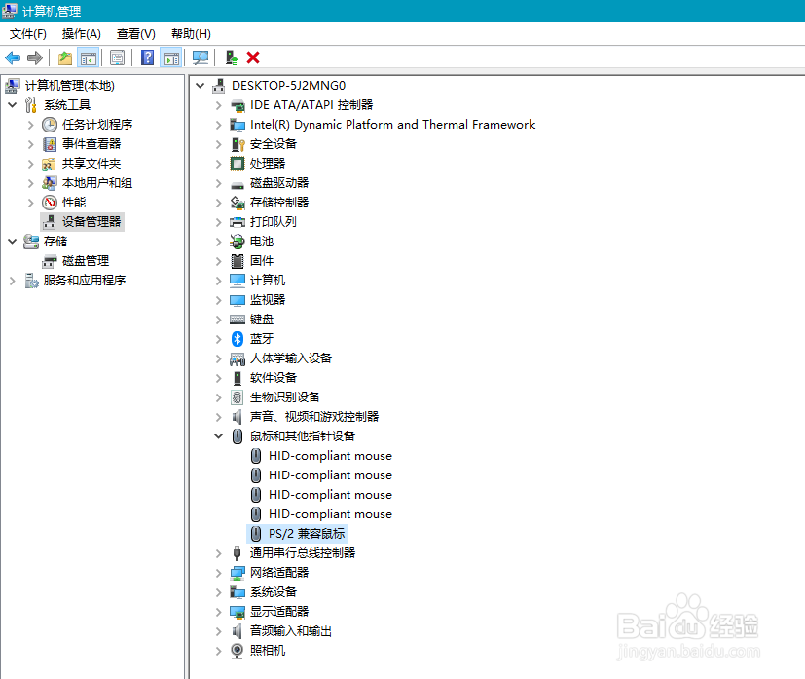The width and height of the screenshot is (805, 679).
Task: Select 计算机管理(本地) root item
Action: click(70, 86)
